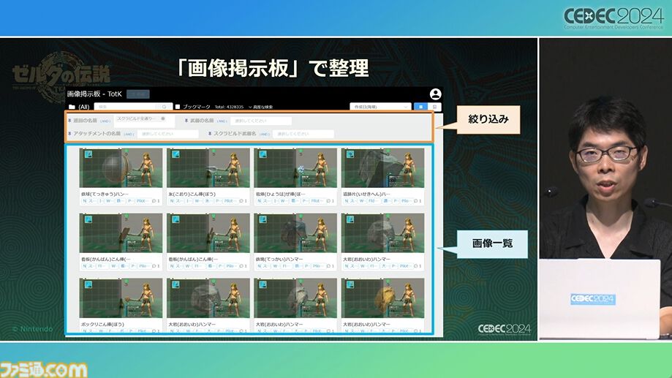Click cyan weapon badge on 氷(こおり)こん棒 thumbnail
The height and width of the screenshot is (378, 672).
[x=175, y=154]
